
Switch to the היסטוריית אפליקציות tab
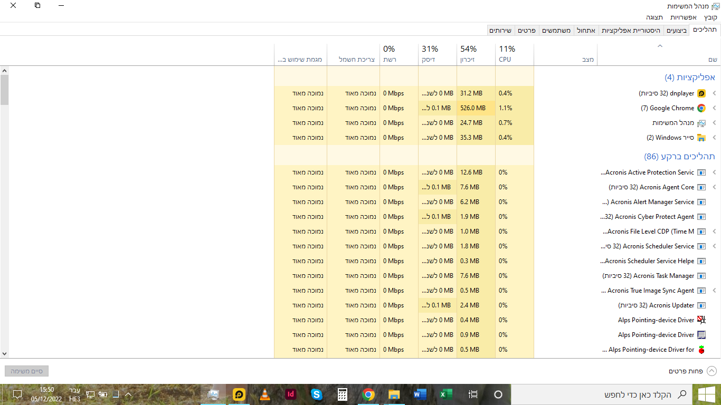point(631,31)
